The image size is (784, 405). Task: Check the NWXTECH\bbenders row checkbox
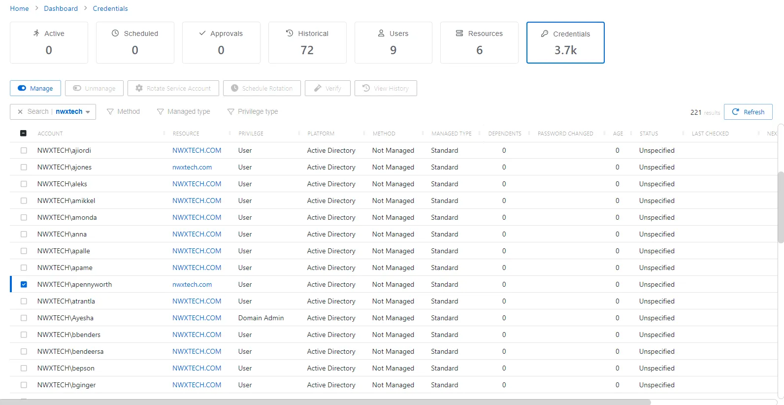click(24, 335)
